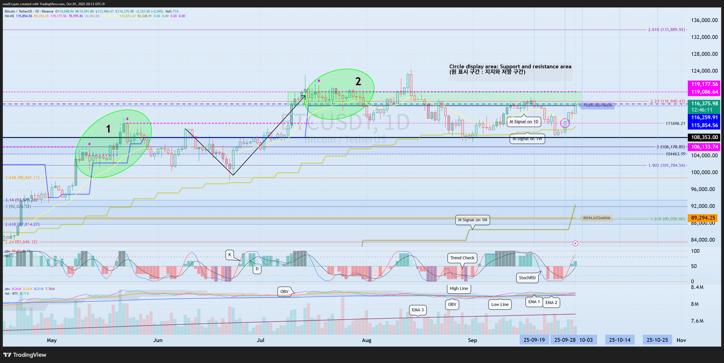Click the 'Bitcoin / TetherUS' symbol title
Screen dimensions: 724x363
[x=18, y=11]
